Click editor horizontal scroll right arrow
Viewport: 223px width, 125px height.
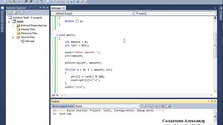click(x=212, y=95)
